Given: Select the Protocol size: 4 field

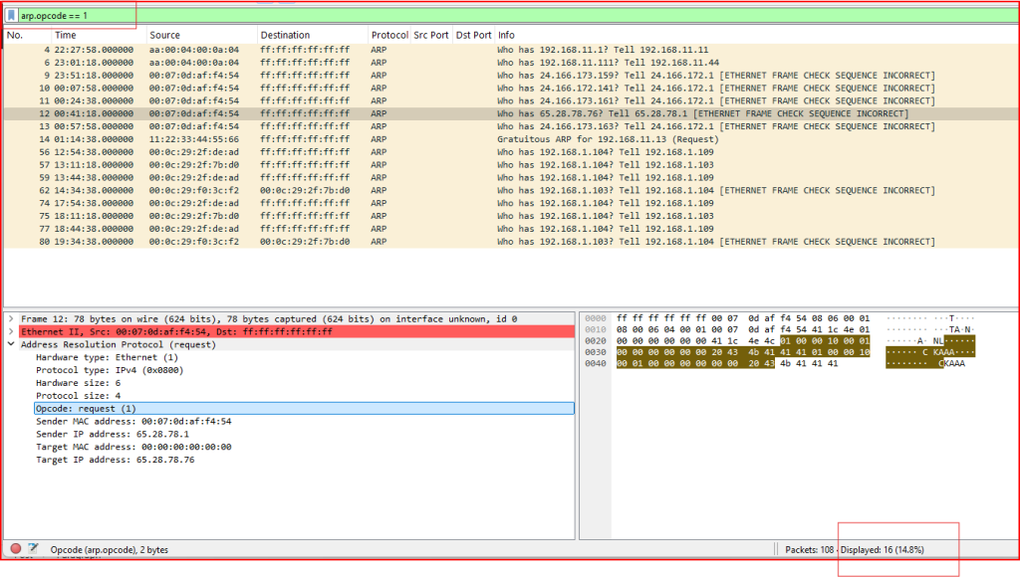Looking at the screenshot, I should pos(78,396).
